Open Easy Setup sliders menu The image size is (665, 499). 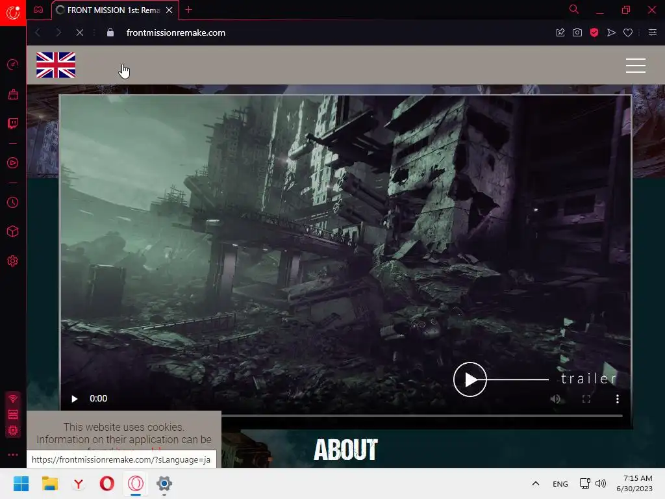[x=653, y=32]
